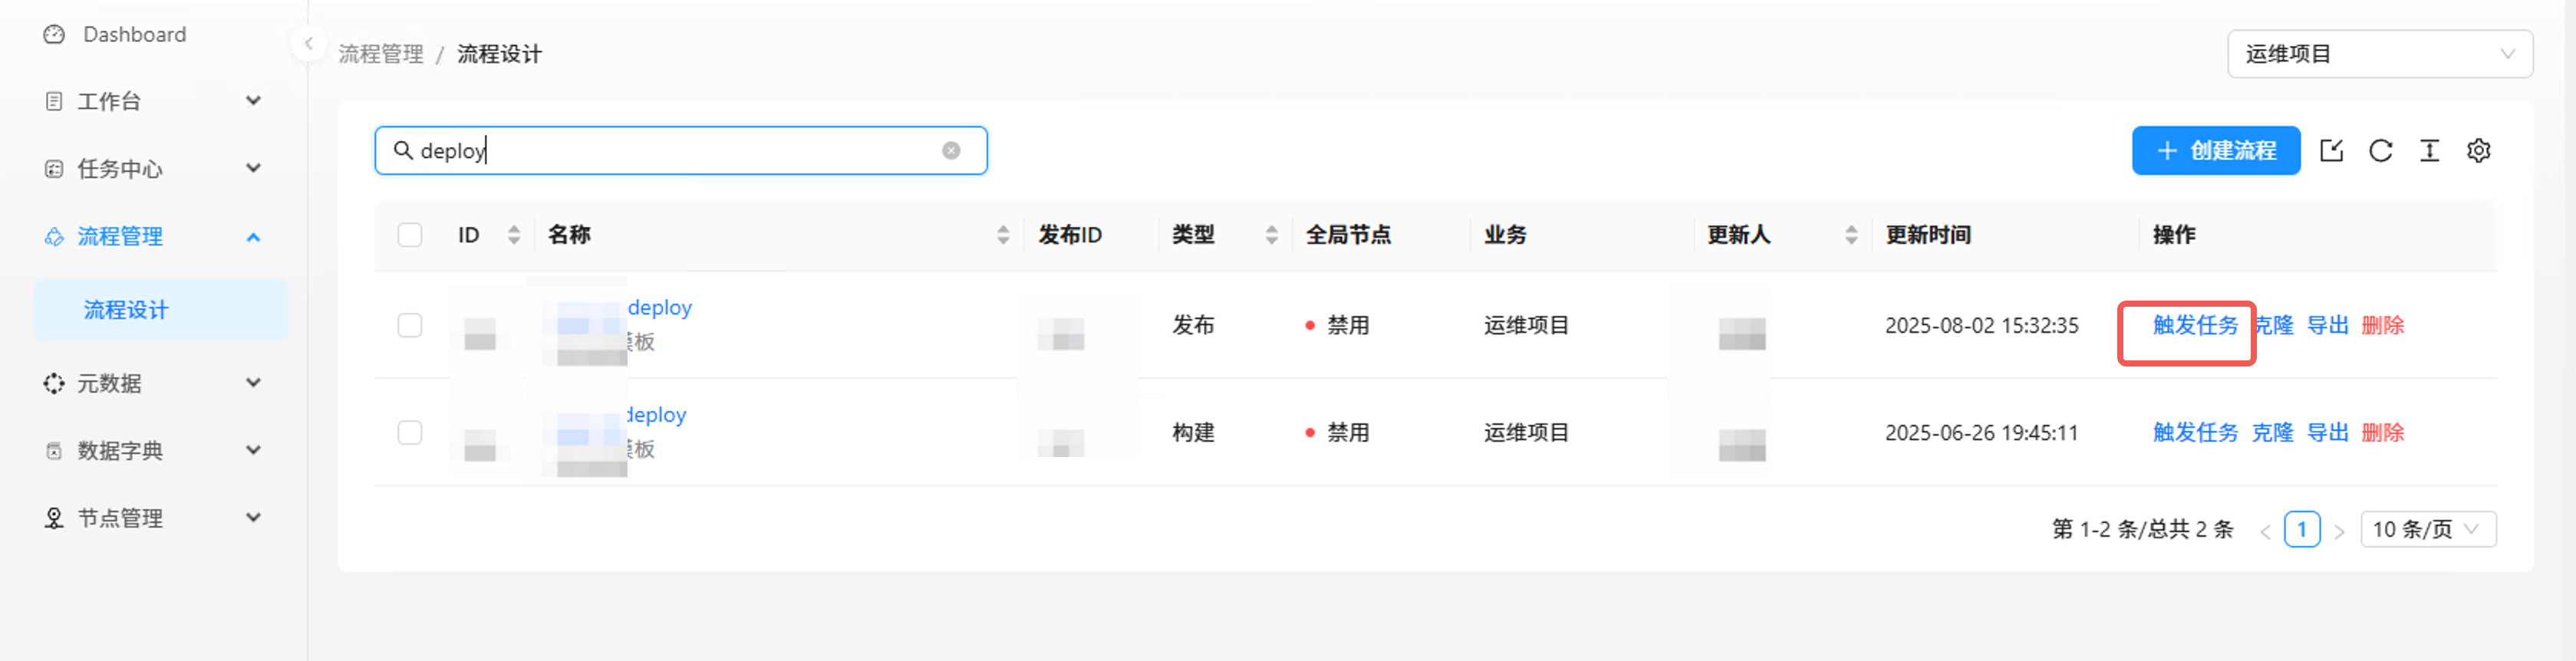Toggle the select-all header checkbox
Image resolution: width=2576 pixels, height=661 pixels.
[409, 235]
